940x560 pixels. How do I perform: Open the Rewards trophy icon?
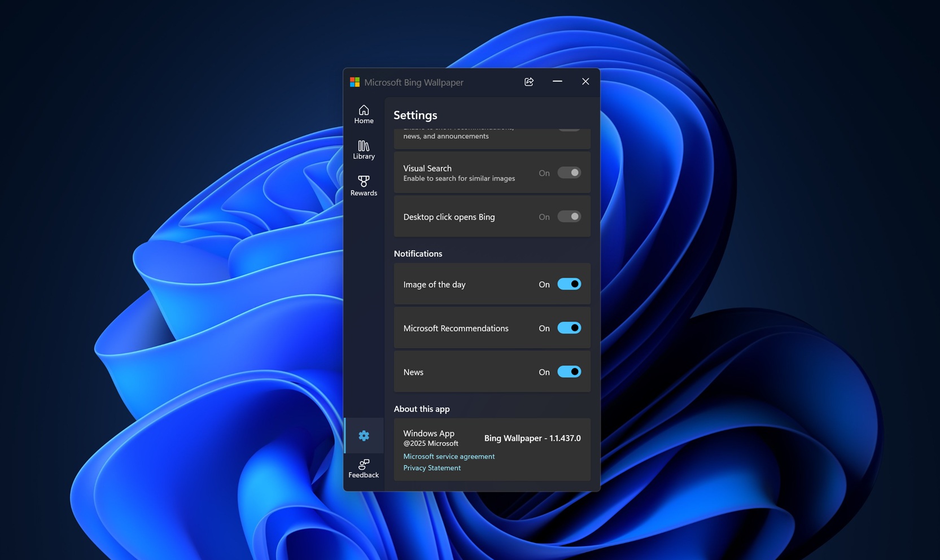click(364, 185)
